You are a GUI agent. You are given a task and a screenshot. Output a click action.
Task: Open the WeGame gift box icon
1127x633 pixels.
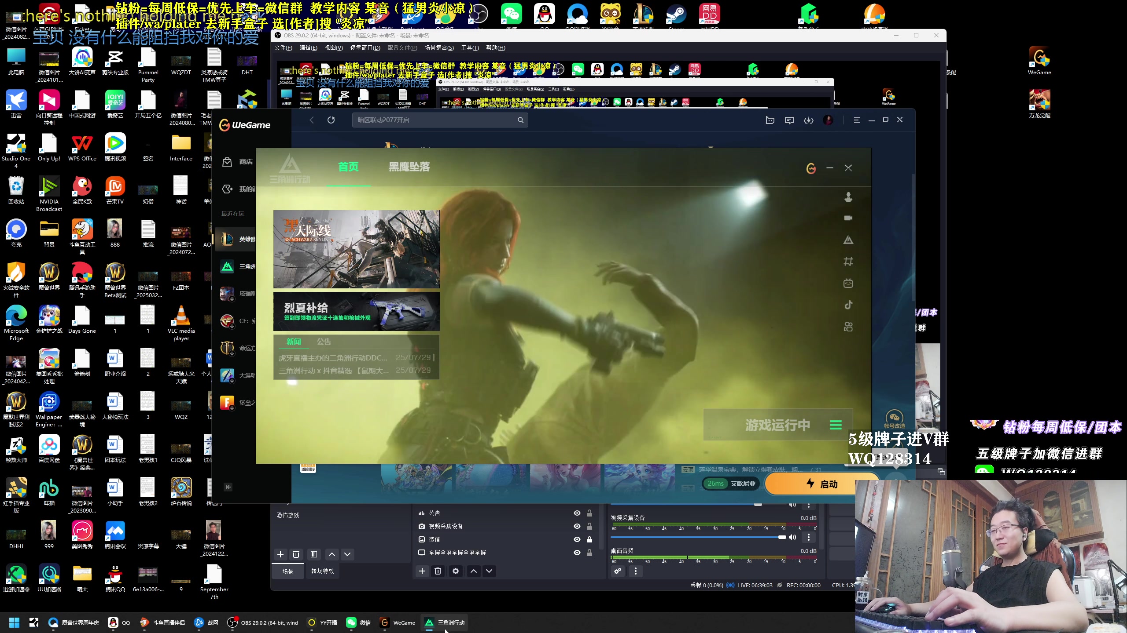tap(770, 120)
